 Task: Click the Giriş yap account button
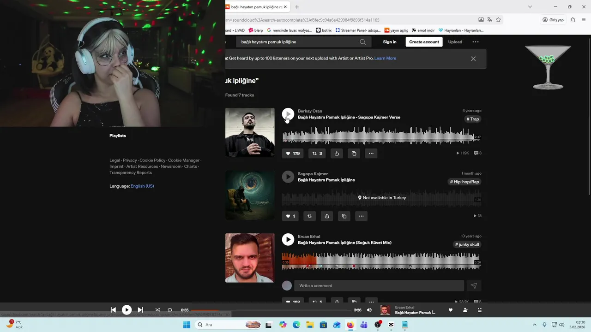(553, 20)
